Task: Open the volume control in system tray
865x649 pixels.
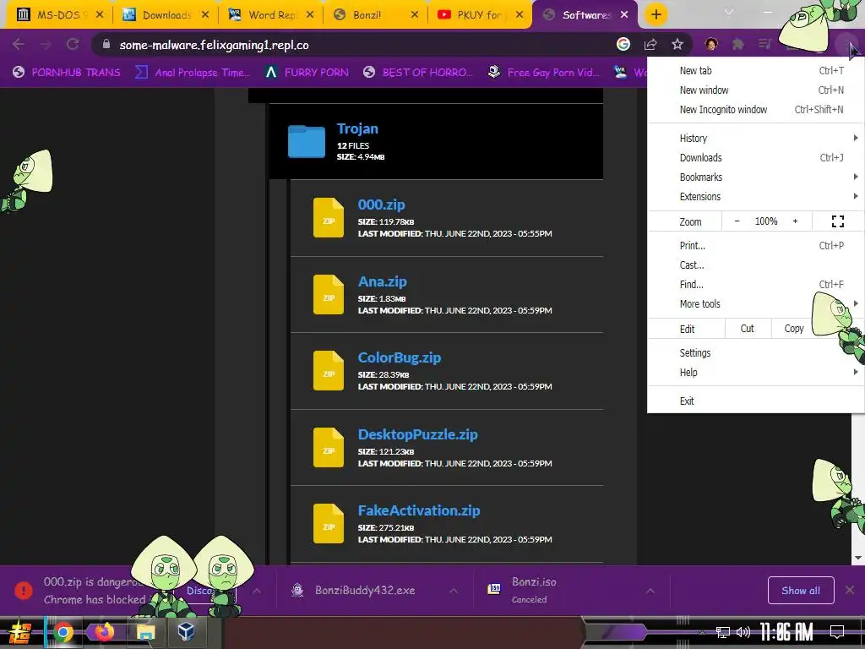Action: pyautogui.click(x=743, y=632)
